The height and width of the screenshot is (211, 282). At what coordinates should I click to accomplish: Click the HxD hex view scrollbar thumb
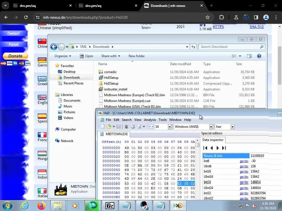(x=197, y=145)
